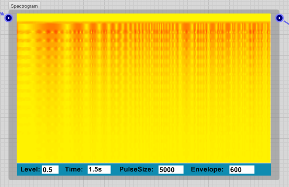Click the spectrogram heatmap display
The width and height of the screenshot is (289, 187).
(144, 88)
